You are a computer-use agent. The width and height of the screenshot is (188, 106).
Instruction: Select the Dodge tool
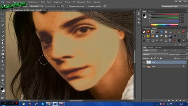3,61
